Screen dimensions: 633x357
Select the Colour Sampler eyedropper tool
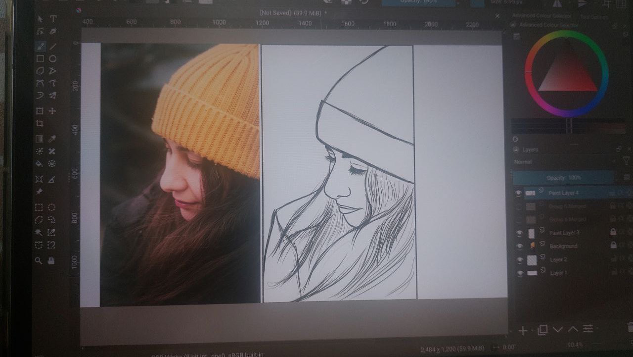53,139
